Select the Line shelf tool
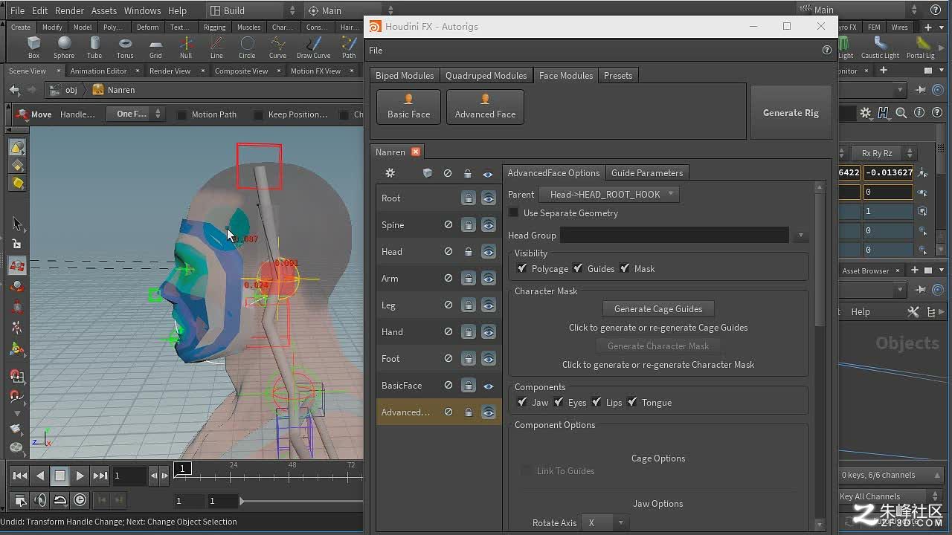This screenshot has width=952, height=535. point(216,48)
